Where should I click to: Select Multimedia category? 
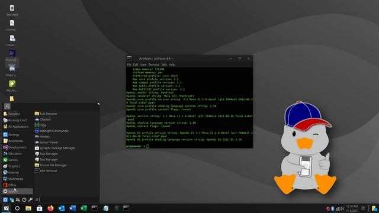tap(13, 179)
